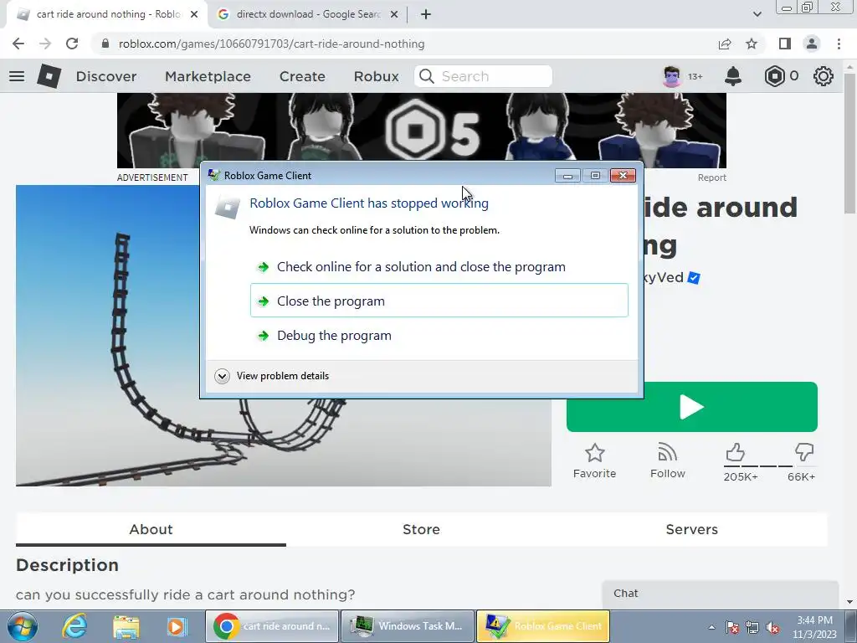Open Robux balance icon
Screen dimensions: 857x643
coord(774,76)
